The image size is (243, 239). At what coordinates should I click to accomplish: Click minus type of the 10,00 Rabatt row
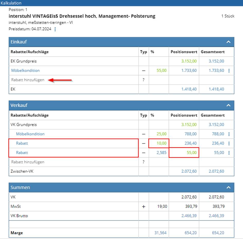click(x=143, y=144)
